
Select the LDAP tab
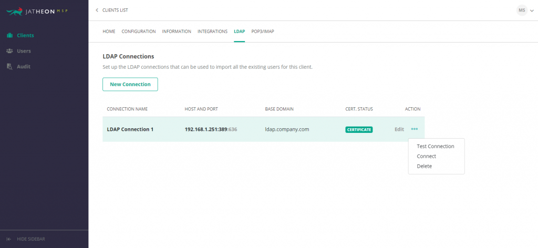(x=239, y=31)
